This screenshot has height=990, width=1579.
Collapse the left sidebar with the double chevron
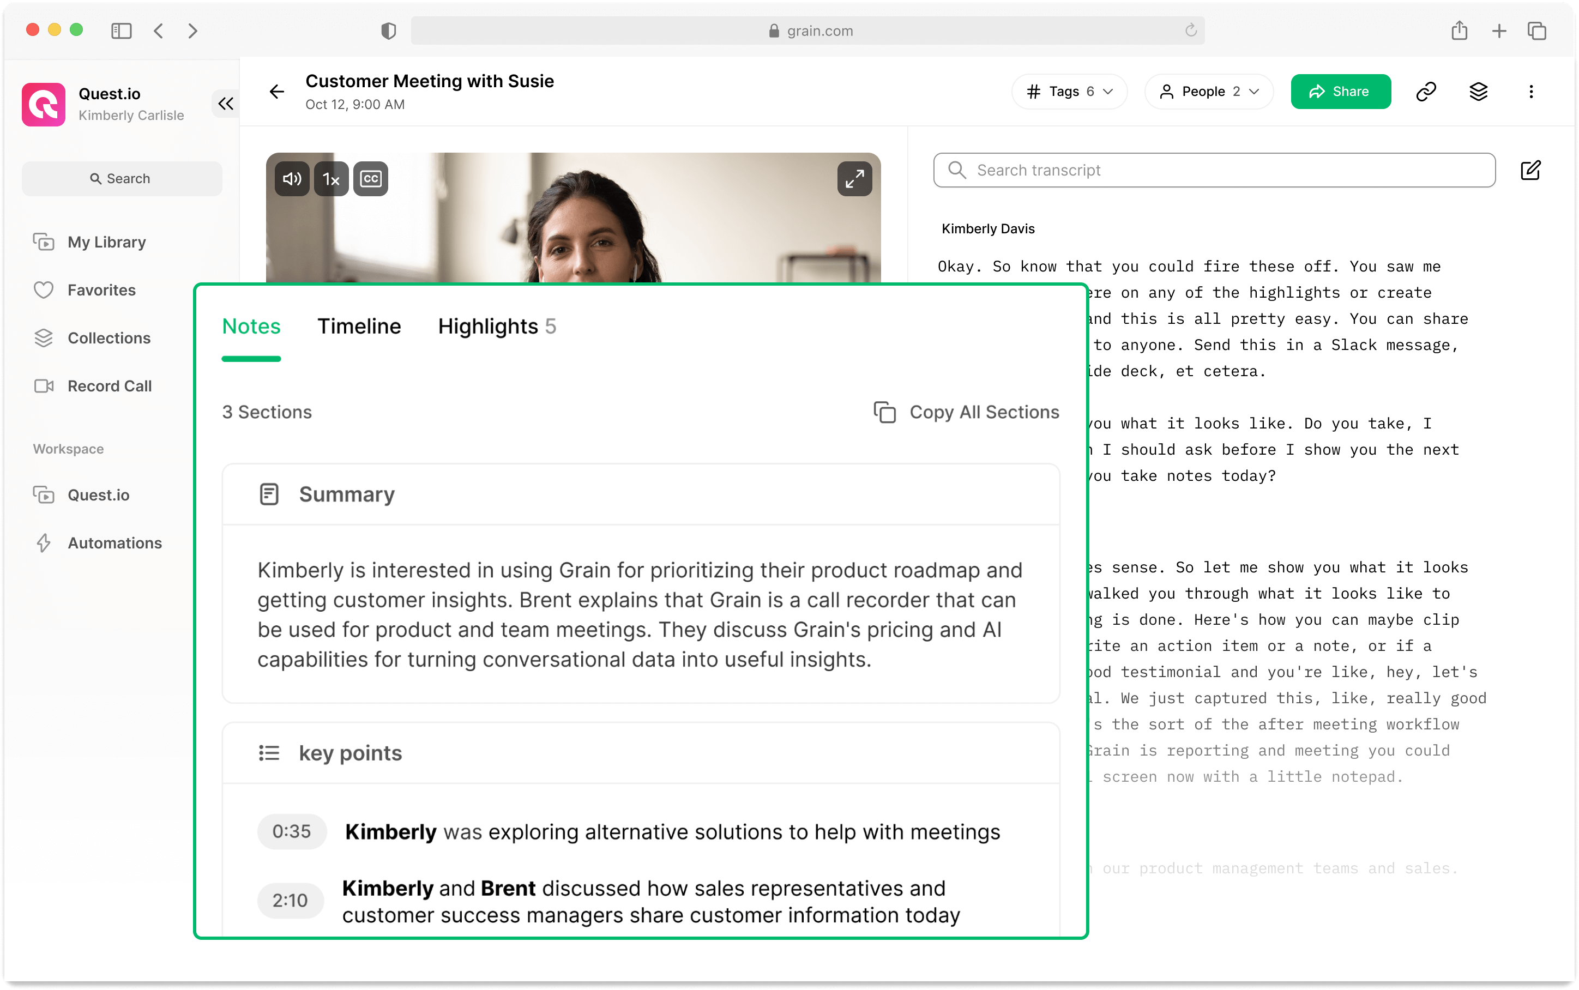pos(226,104)
